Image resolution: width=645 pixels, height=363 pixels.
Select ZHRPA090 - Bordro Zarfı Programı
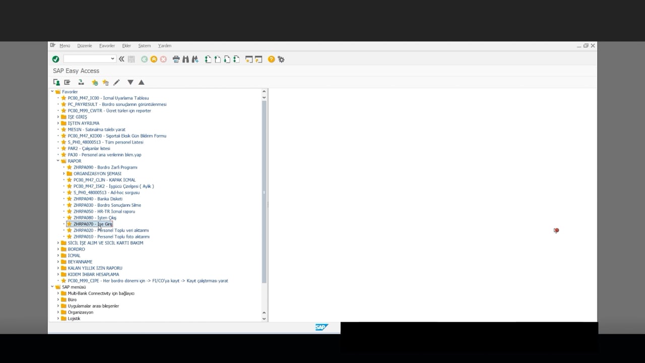[105, 167]
